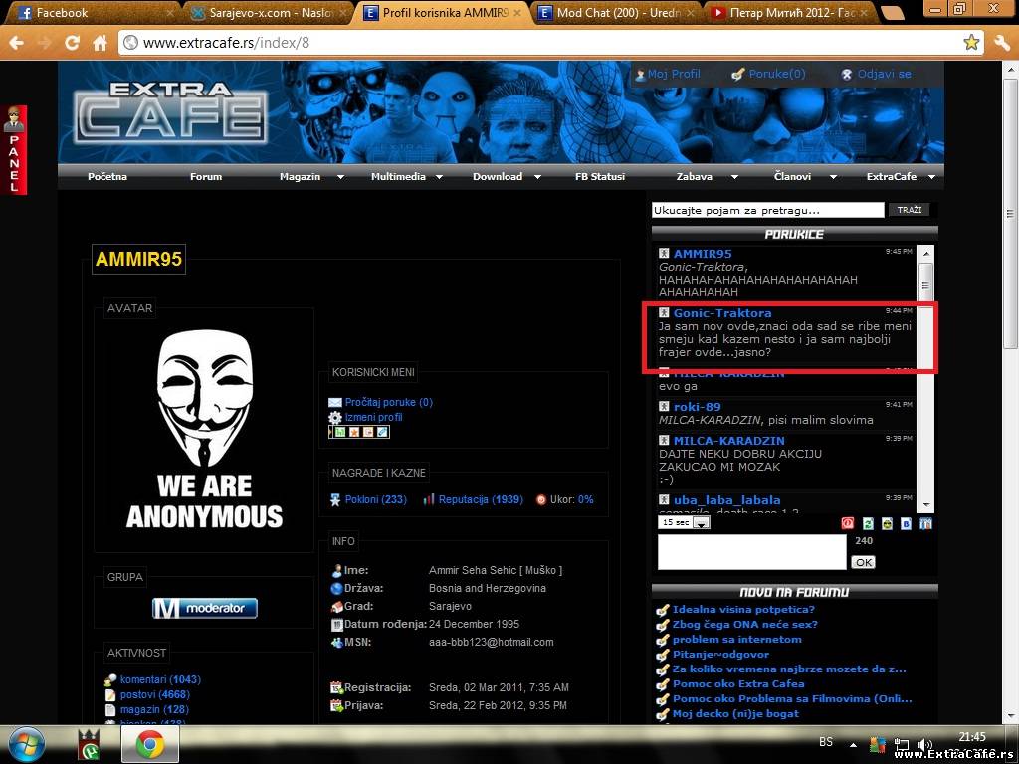Screen dimensions: 1019x764
Task: Click the chat panel scrollbar up arrow
Action: (x=926, y=253)
